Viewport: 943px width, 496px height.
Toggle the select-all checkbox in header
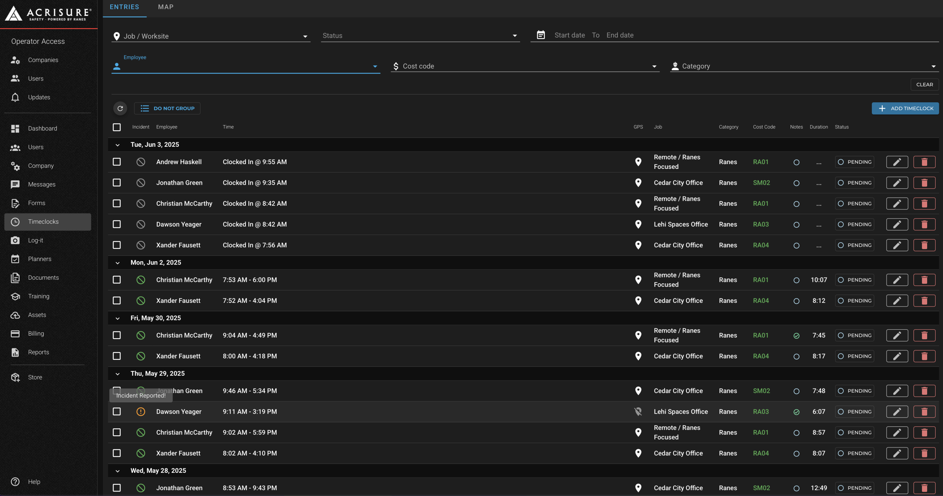coord(117,127)
